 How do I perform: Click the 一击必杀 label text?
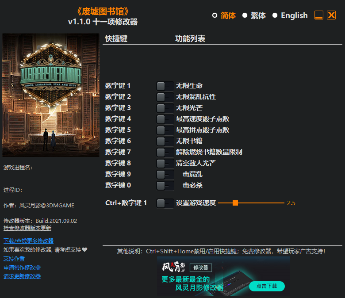click(x=189, y=185)
